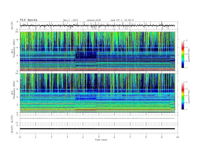Screen dimensions: 200x154
Task: Click the '-5' tick on ch.2 colorbar
Action: [186, 96]
